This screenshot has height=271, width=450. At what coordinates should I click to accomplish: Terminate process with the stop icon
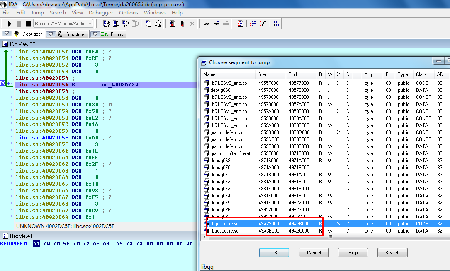[28, 24]
